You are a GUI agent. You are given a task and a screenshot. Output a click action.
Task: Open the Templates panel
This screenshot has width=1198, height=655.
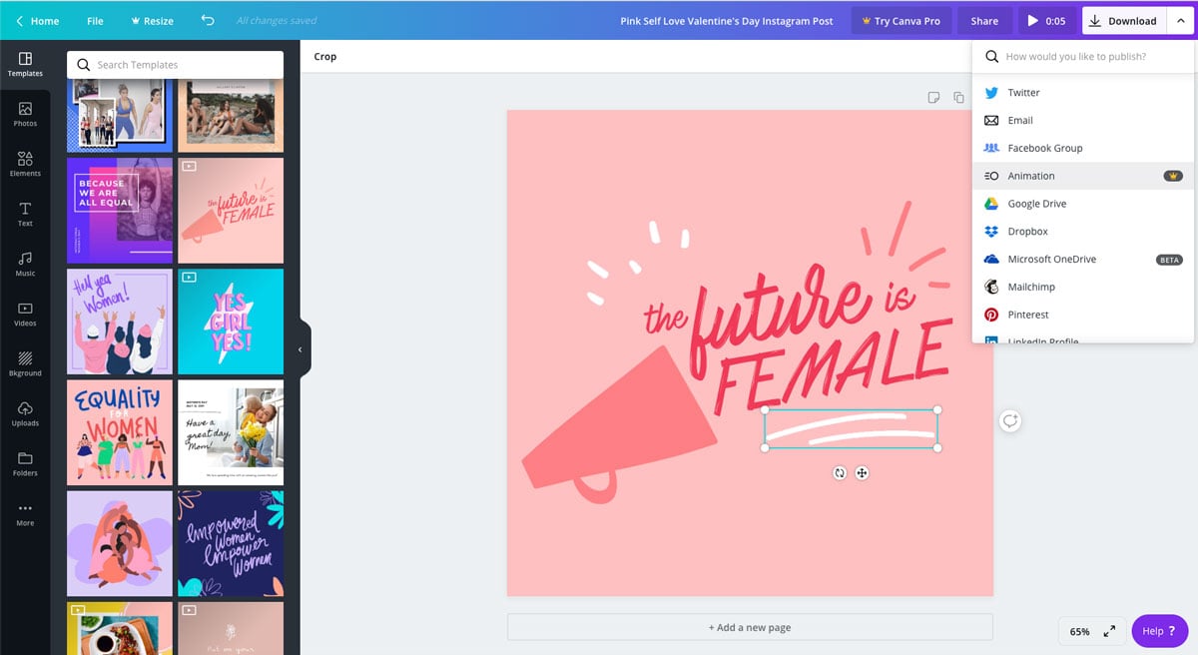[x=25, y=64]
